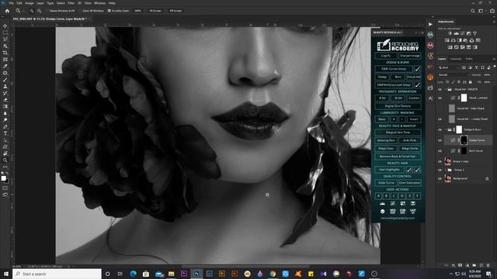Viewport: 497px width, 279px height.
Task: Hide the Visual Aid - Luminosity Check layer
Action: point(440,119)
